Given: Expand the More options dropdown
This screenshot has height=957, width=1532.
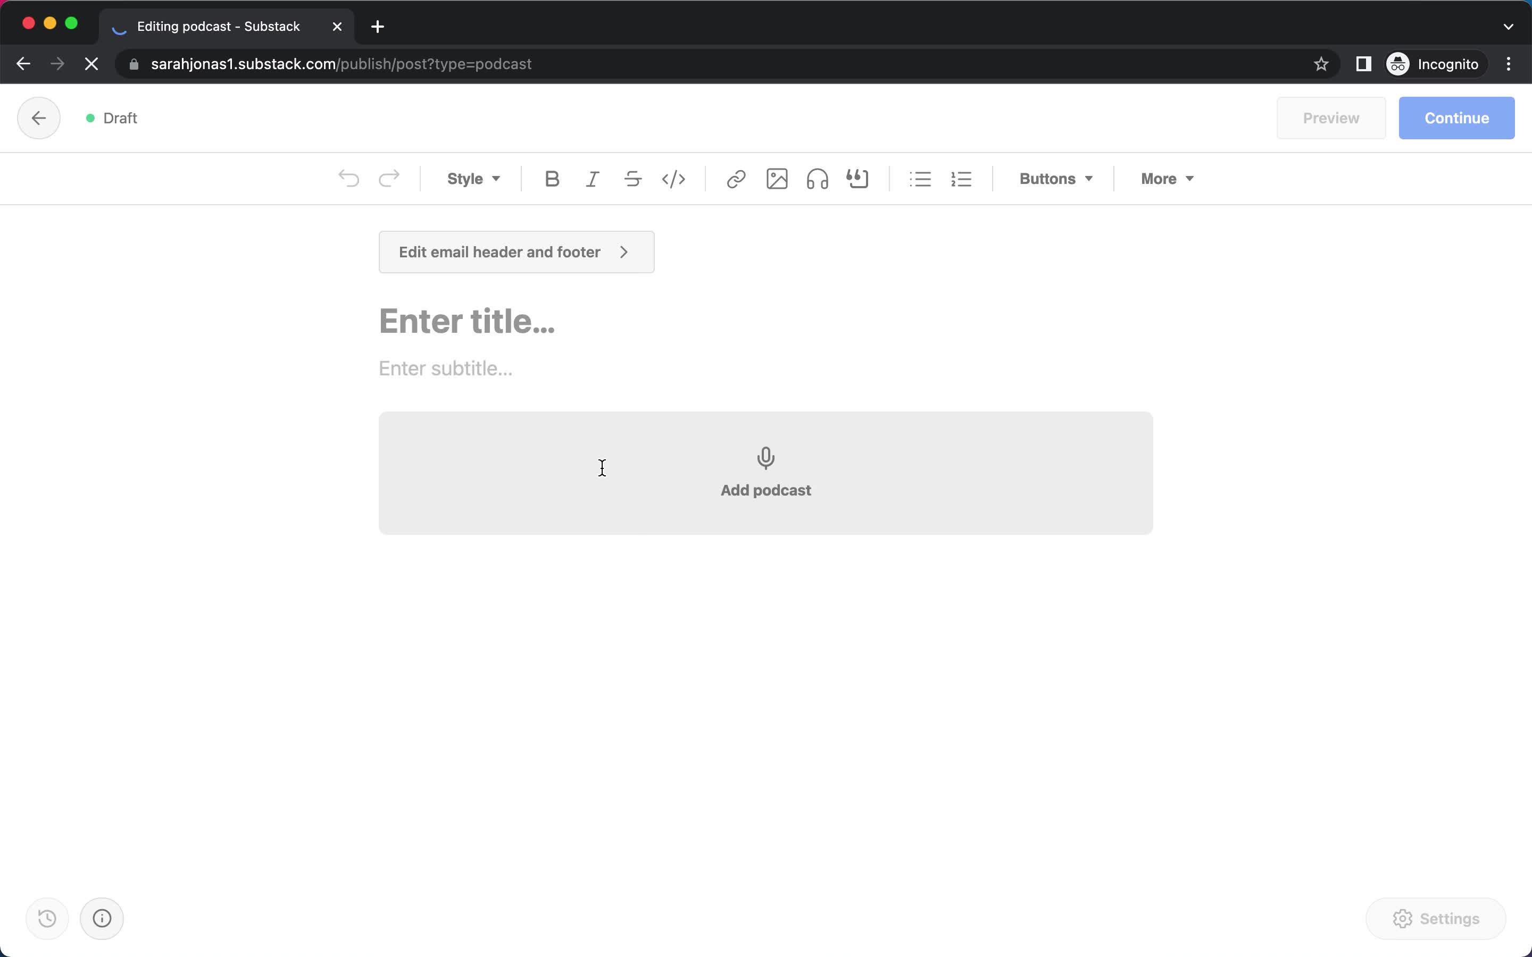Looking at the screenshot, I should pyautogui.click(x=1166, y=178).
